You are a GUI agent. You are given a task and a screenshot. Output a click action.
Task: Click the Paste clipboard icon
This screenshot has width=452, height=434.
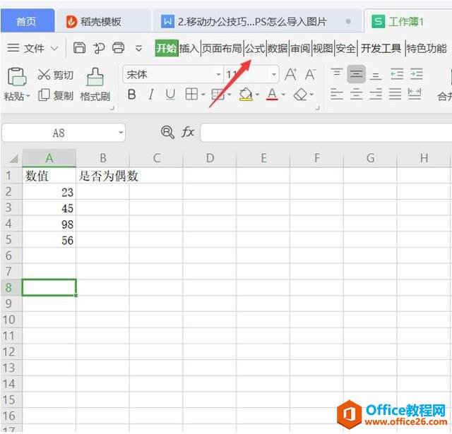pyautogui.click(x=17, y=77)
